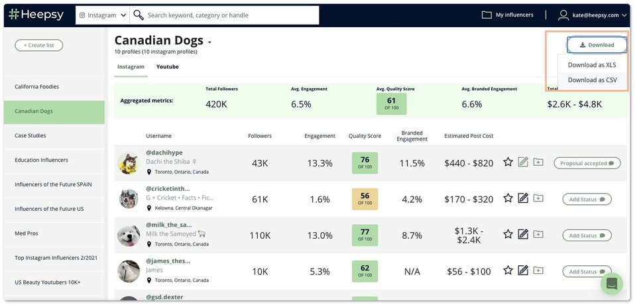Open the @cricketinth... username link
The height and width of the screenshot is (305, 635).
tap(168, 189)
